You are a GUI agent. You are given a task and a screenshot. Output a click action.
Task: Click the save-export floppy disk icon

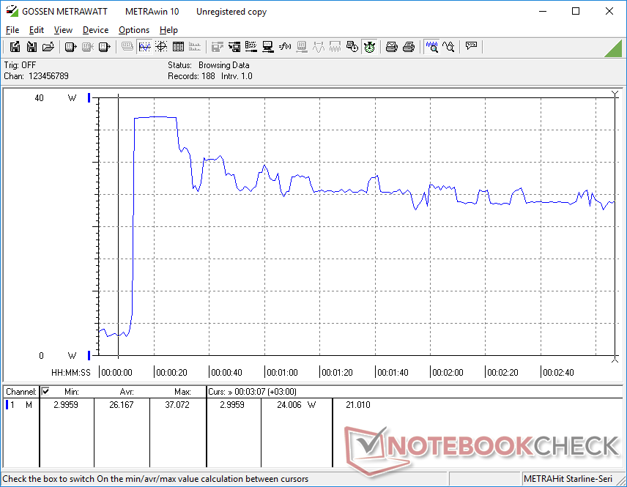click(x=15, y=47)
